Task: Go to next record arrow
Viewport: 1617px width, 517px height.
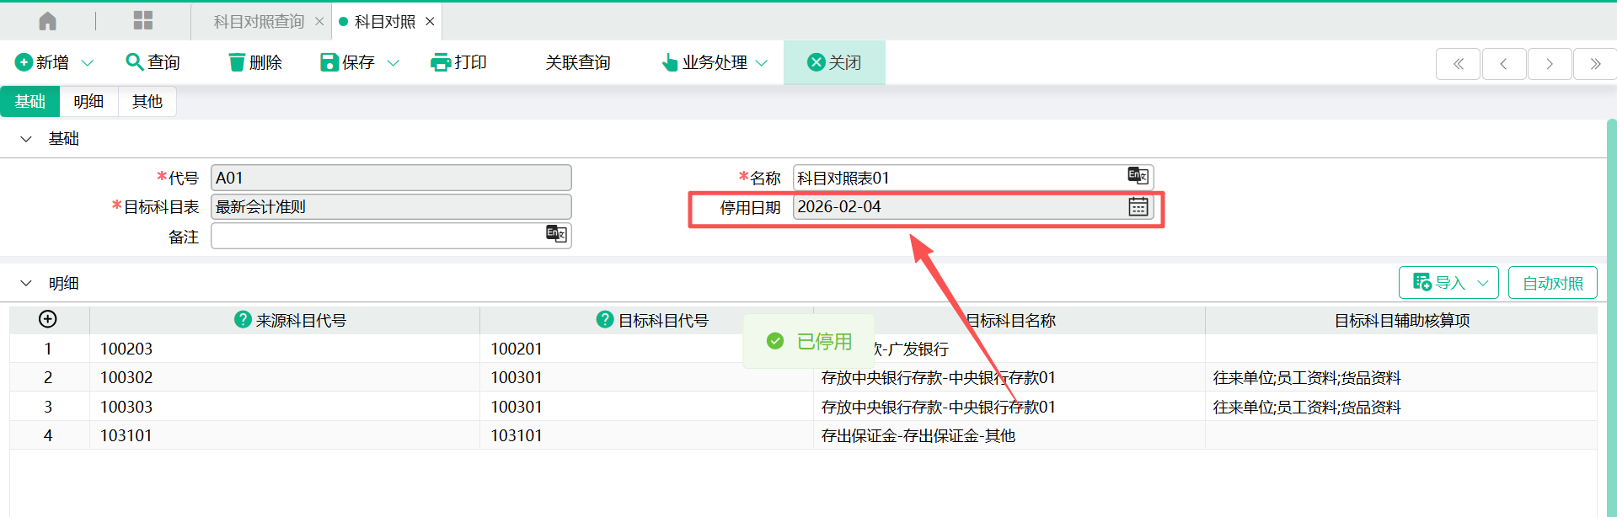Action: pos(1549,64)
